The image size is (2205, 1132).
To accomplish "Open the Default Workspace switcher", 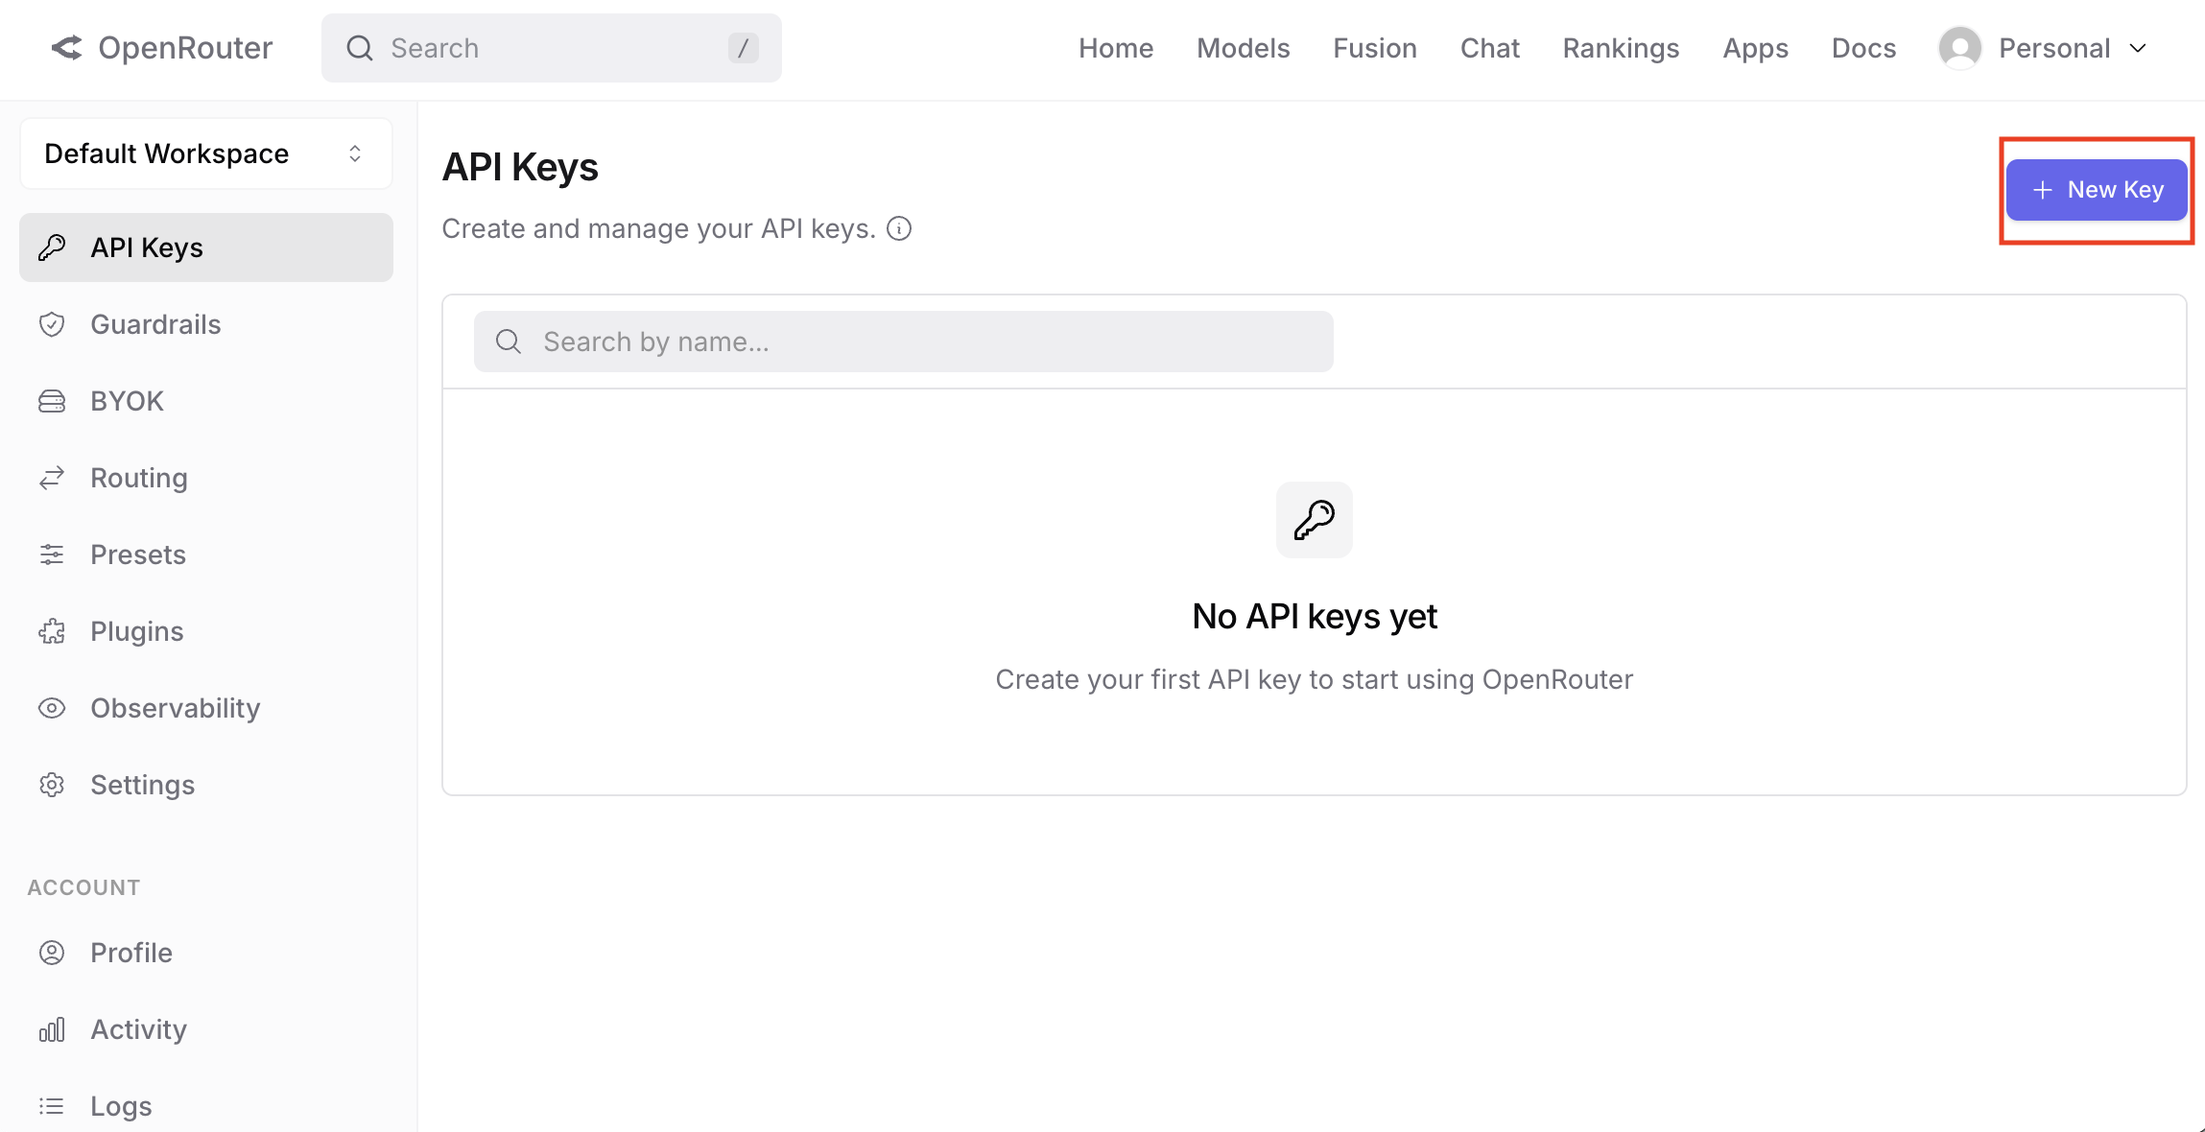I will pyautogui.click(x=206, y=153).
